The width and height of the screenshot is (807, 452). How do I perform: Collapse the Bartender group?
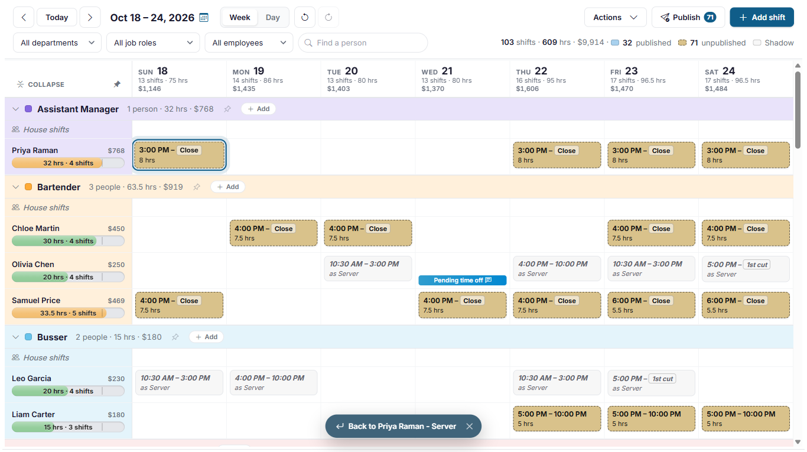pos(16,187)
